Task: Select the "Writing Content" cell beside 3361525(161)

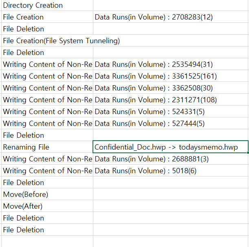Action: pos(47,76)
